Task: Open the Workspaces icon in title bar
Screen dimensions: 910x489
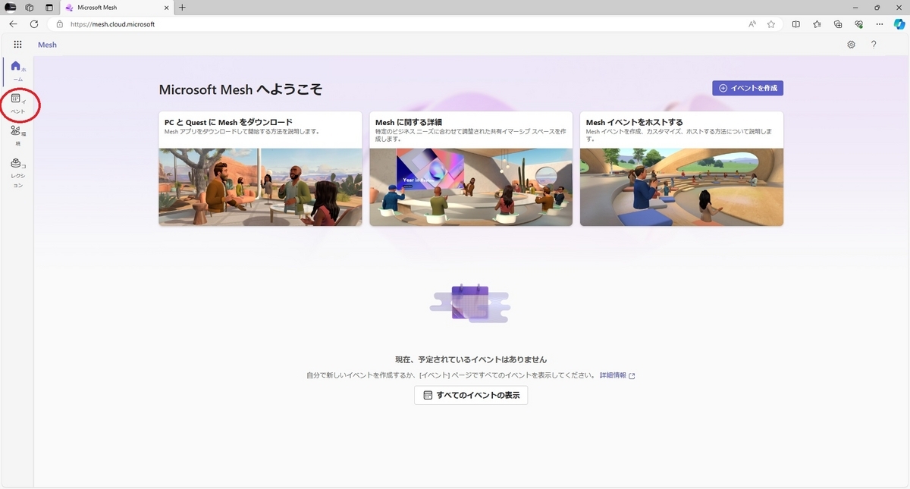Action: (30, 8)
